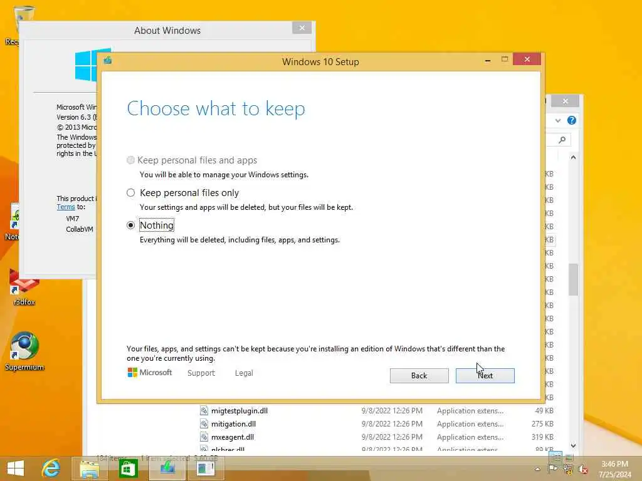Viewport: 642px width, 481px height.
Task: Click the Next button in setup
Action: (x=485, y=376)
